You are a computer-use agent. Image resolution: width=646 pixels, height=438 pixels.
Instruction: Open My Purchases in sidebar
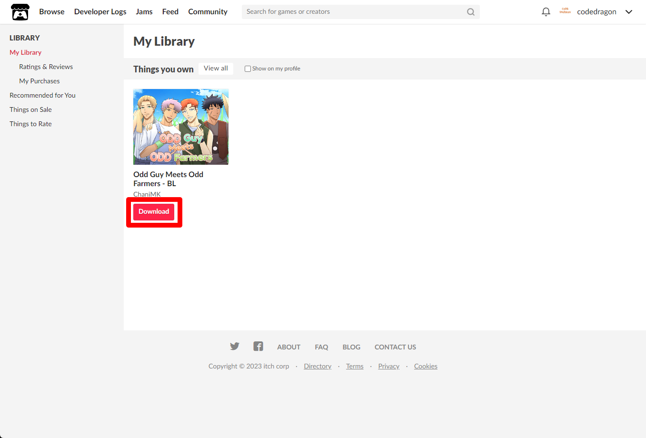40,81
